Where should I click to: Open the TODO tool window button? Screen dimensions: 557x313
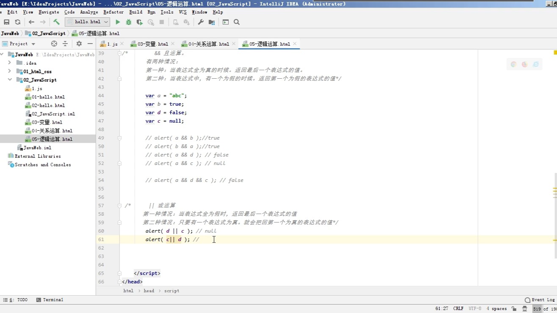point(15,300)
